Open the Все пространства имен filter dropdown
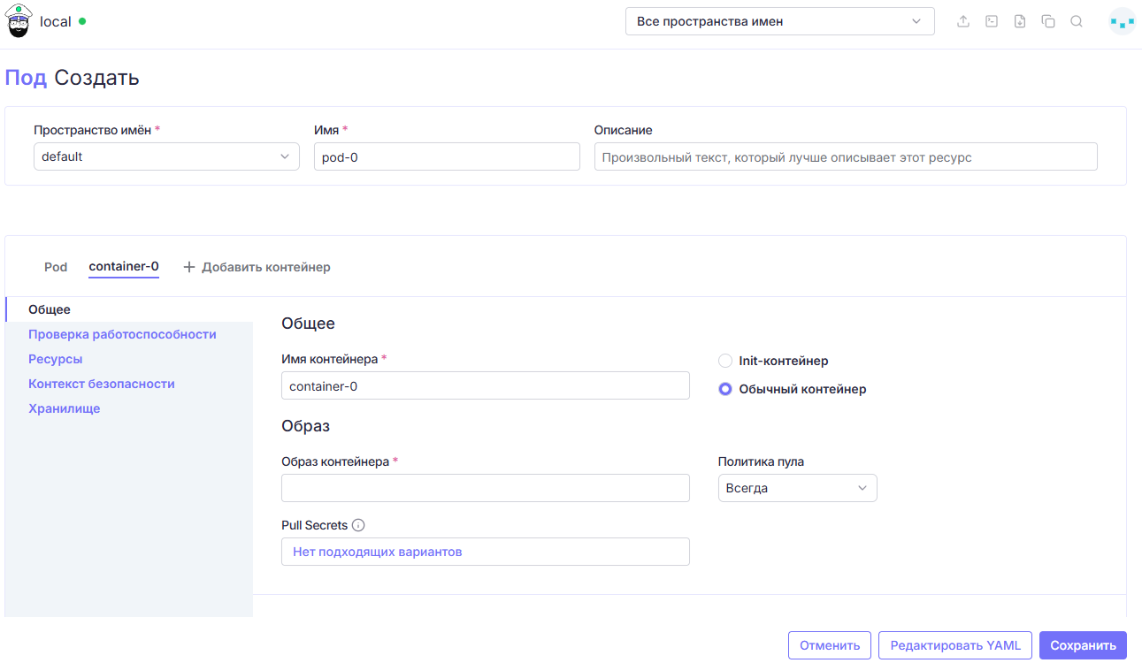Viewport: 1142px width, 663px height. click(x=779, y=22)
